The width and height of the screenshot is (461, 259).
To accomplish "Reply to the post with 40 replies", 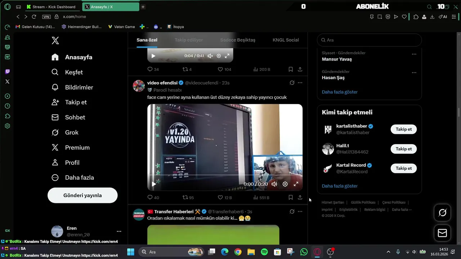I will [x=153, y=197].
